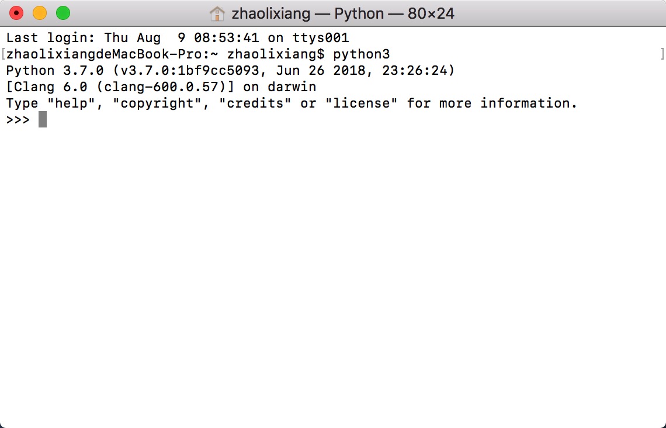
Task: Click the 'zhaolixiang$' shell prompt text
Action: (276, 54)
